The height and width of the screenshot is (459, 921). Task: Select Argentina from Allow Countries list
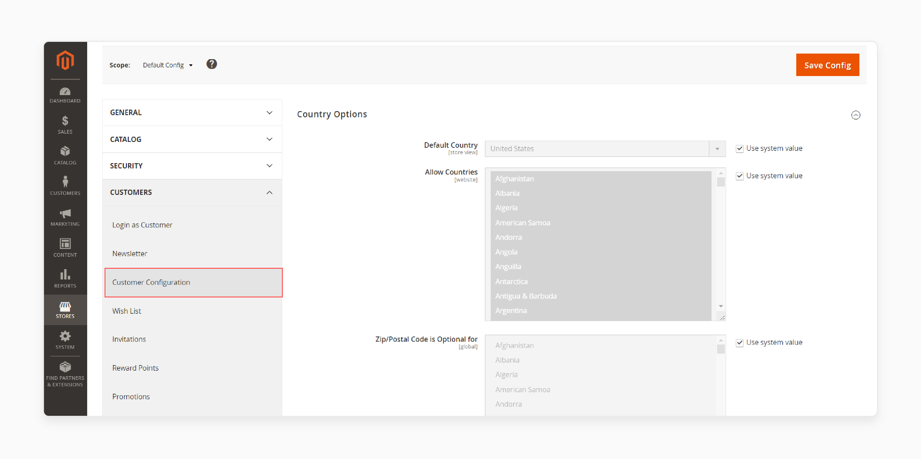coord(510,311)
